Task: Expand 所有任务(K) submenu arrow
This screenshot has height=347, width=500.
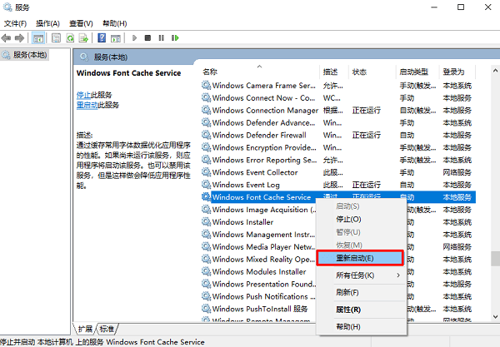Action: (x=398, y=275)
